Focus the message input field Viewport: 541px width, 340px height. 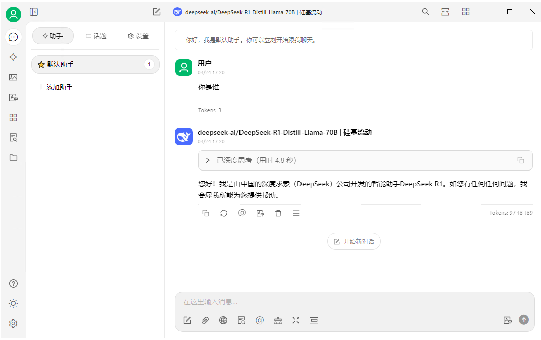pos(354,302)
